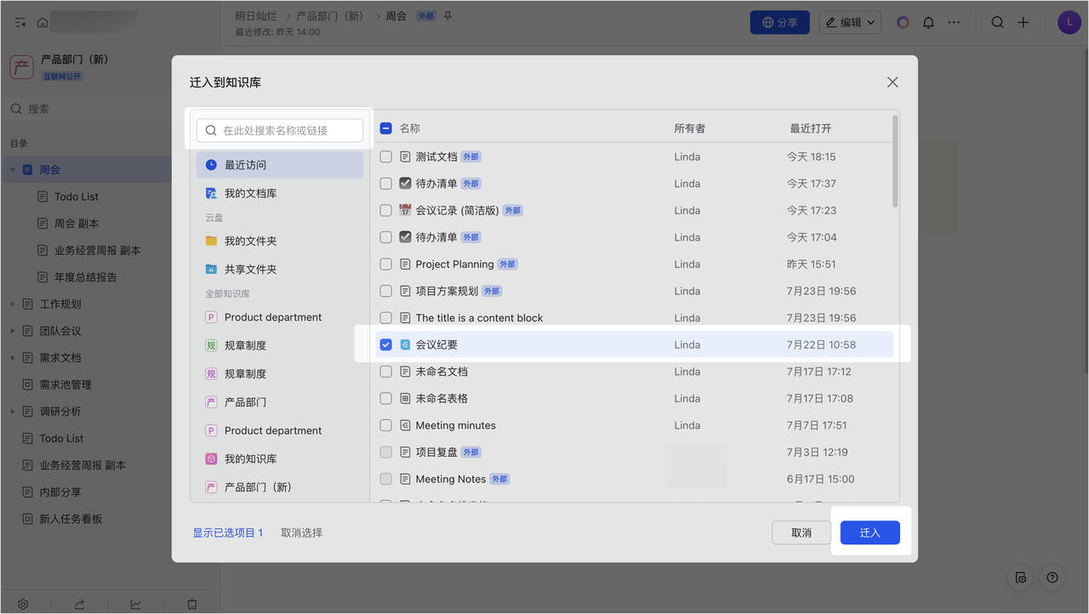Open the more options ellipsis in top bar
This screenshot has width=1089, height=614.
pyautogui.click(x=954, y=22)
